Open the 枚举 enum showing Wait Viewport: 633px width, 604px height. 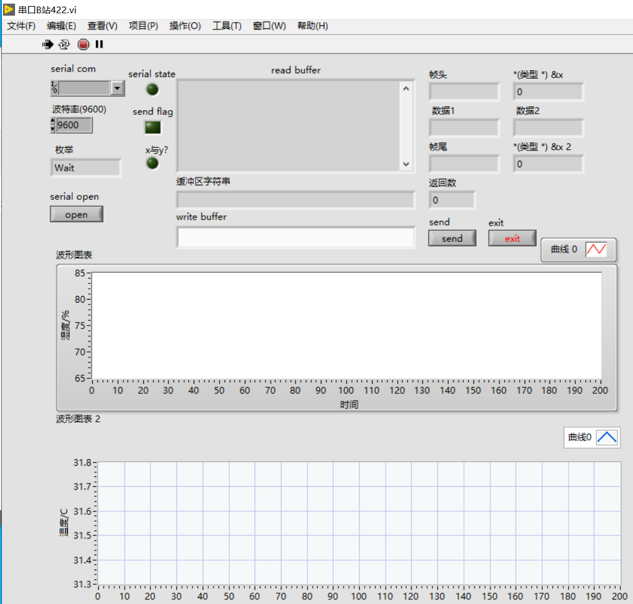pos(85,168)
